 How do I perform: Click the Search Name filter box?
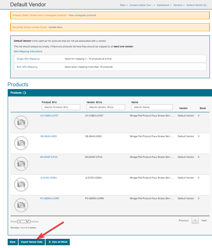[152, 107]
